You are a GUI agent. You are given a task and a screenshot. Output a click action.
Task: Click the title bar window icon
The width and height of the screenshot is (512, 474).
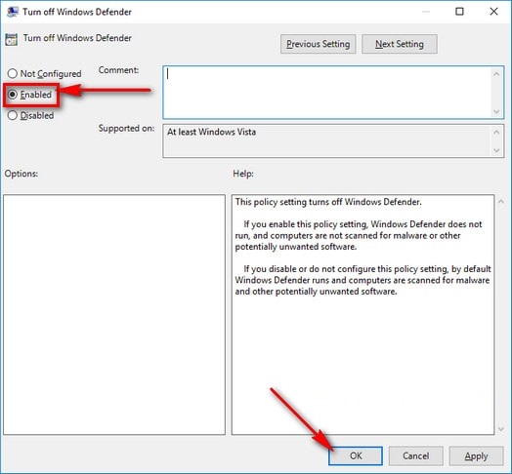tap(13, 12)
